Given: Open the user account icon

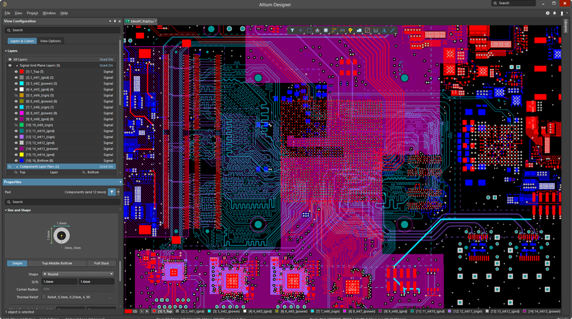Looking at the screenshot, I should 562,13.
